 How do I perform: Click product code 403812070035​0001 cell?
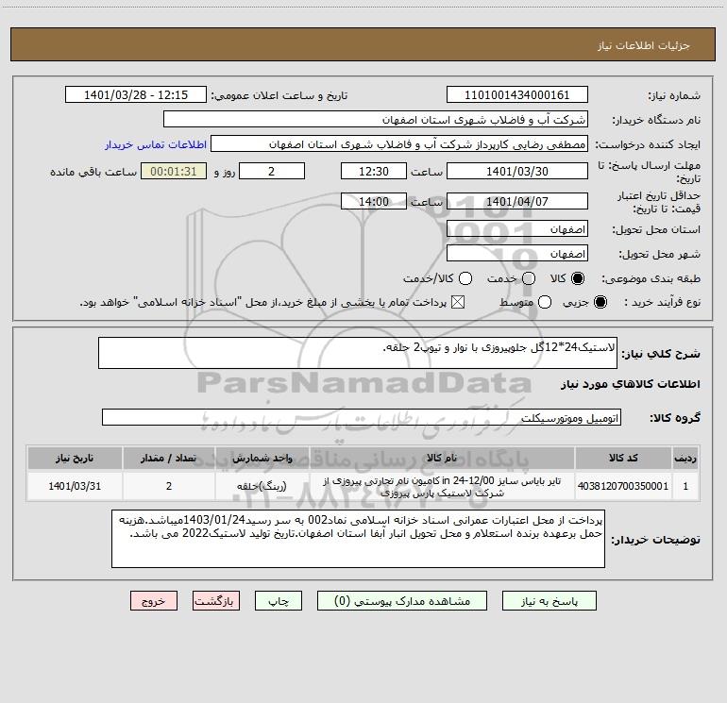click(x=623, y=486)
